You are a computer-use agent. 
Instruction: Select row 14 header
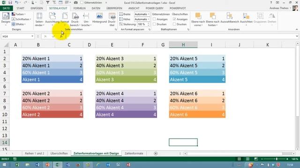[x=5, y=142]
